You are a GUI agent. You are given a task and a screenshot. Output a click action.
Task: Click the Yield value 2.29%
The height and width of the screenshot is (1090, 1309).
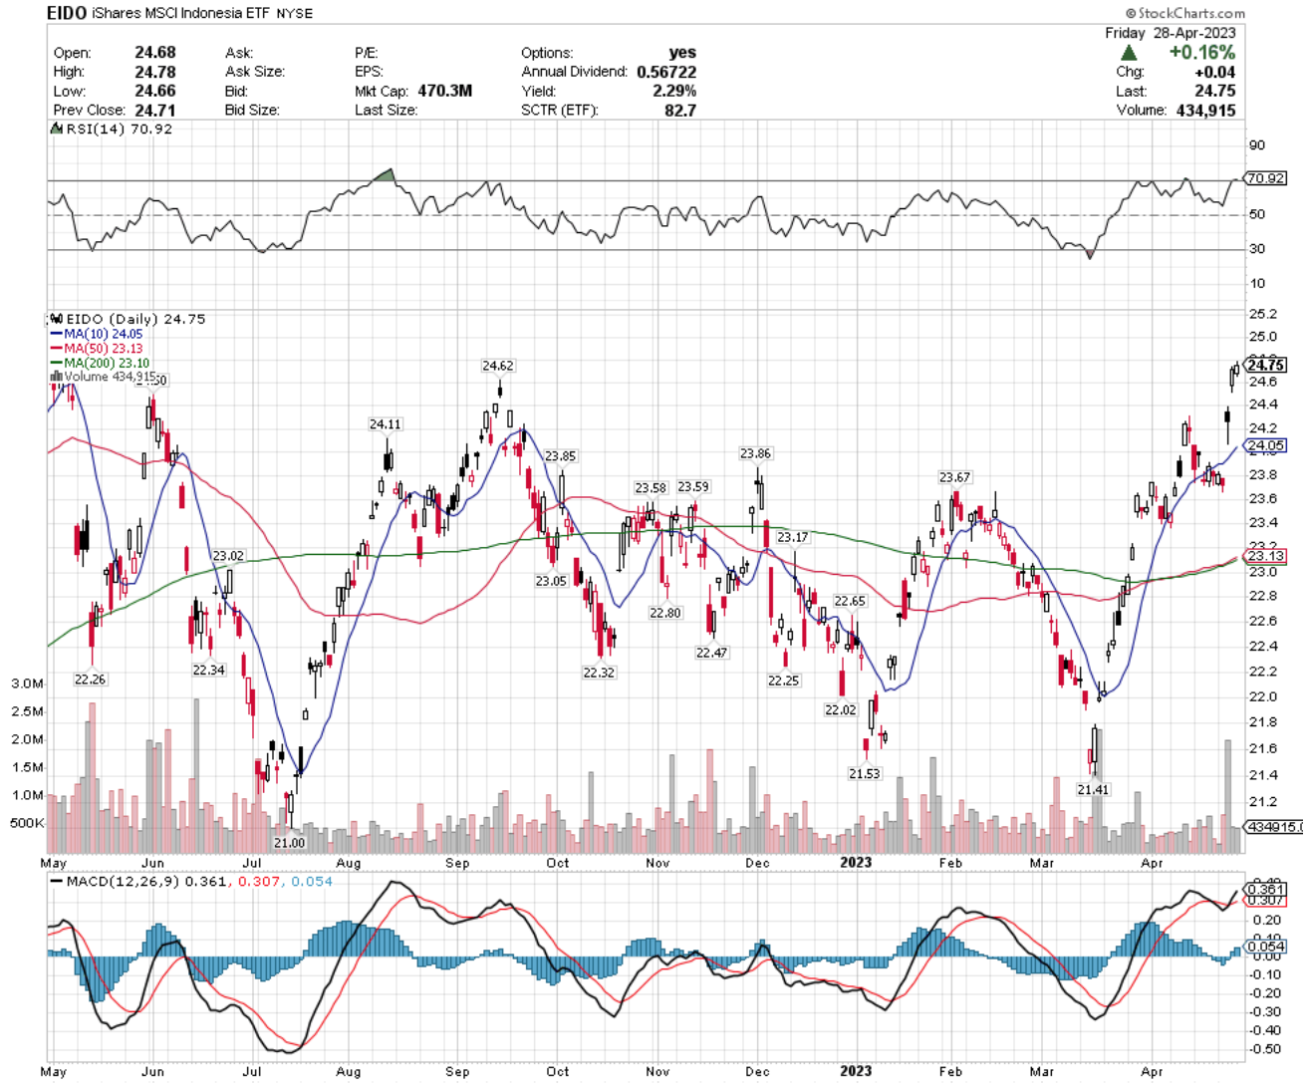point(674,91)
